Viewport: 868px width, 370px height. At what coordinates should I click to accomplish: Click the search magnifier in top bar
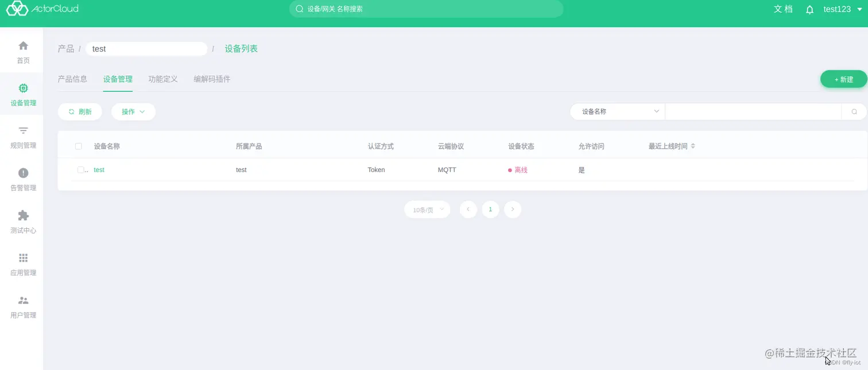coord(299,9)
